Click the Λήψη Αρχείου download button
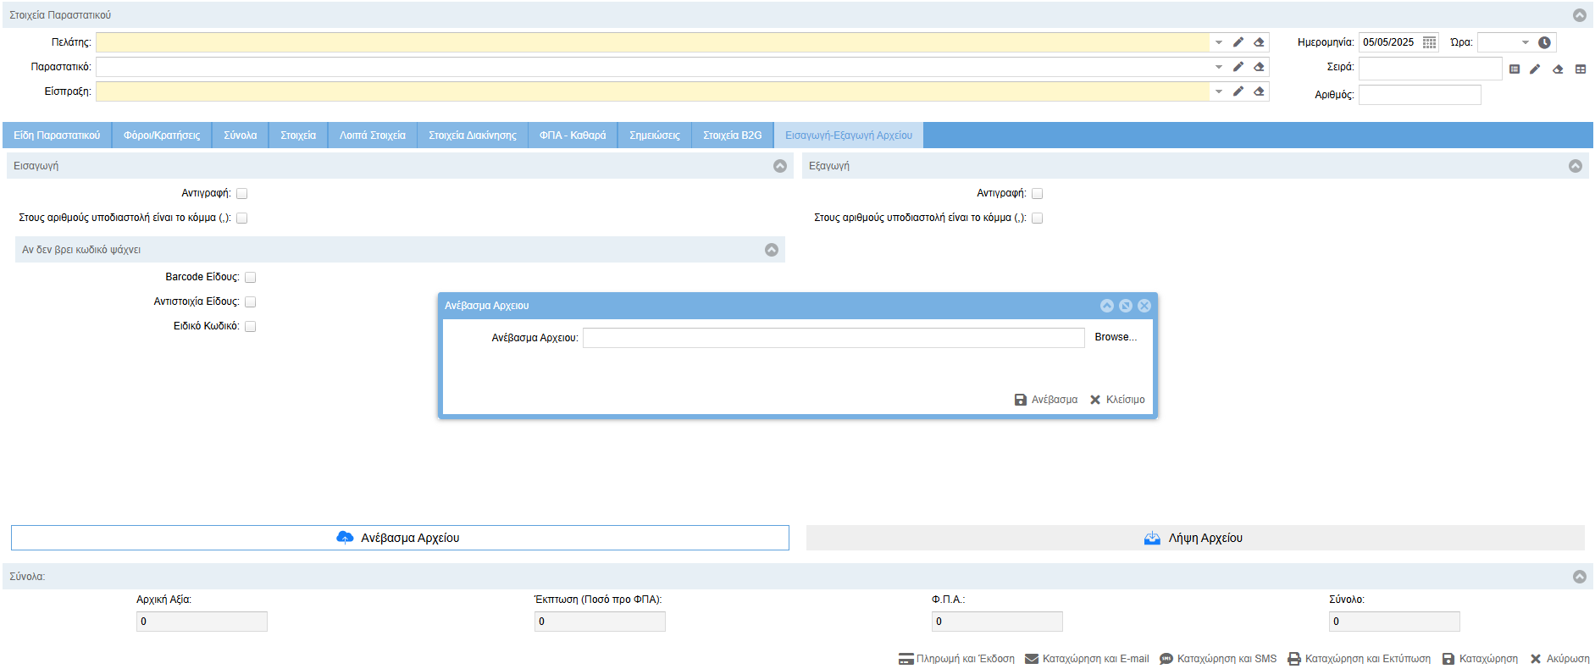The image size is (1595, 669). [1194, 538]
